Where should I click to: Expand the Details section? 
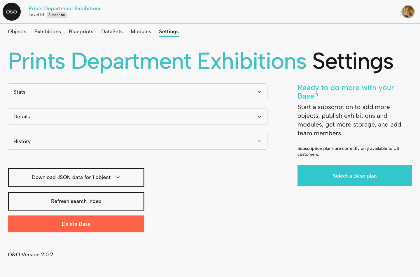pyautogui.click(x=137, y=116)
